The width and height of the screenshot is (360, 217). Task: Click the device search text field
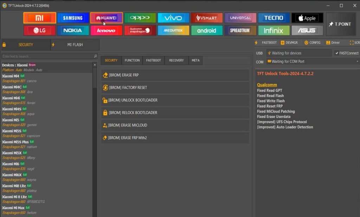47,56
